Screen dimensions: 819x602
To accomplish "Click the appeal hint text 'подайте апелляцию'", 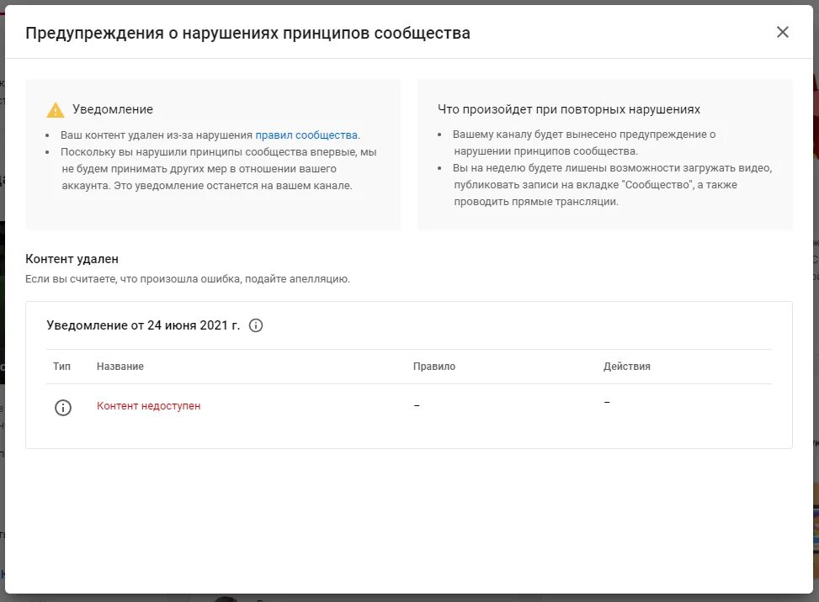I will point(297,279).
